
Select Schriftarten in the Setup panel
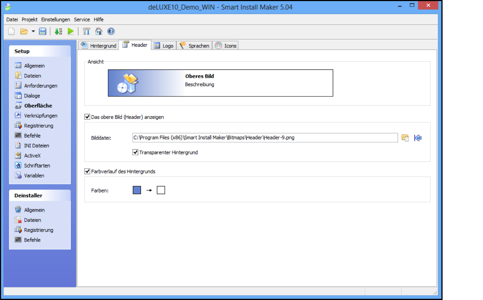37,165
